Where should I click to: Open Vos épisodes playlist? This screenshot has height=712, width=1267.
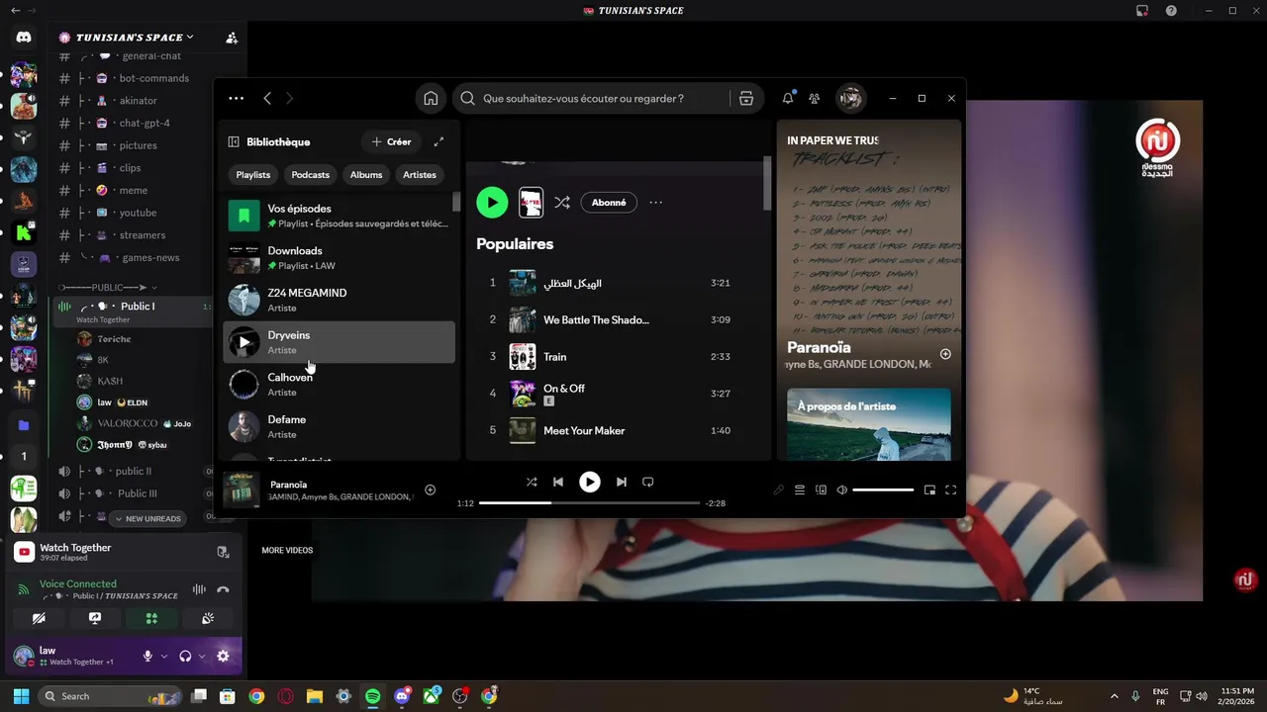(x=339, y=216)
